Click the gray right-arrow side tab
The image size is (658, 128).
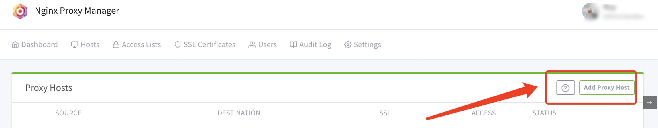[x=649, y=103]
